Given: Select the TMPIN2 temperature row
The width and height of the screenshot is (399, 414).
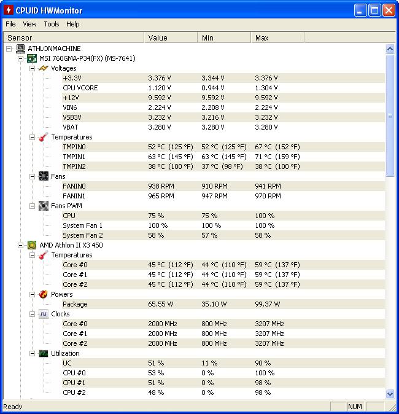Looking at the screenshot, I should point(223,166).
